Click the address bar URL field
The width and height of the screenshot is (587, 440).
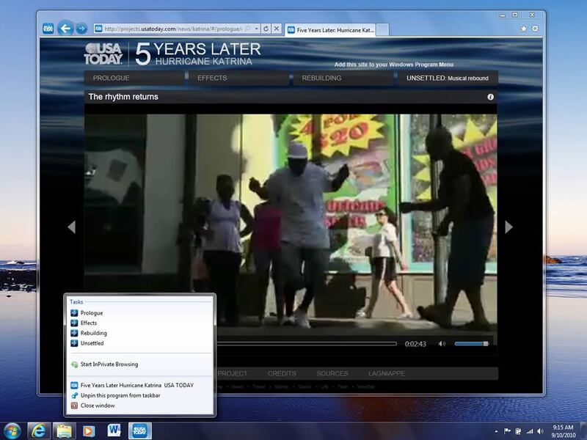(x=172, y=29)
